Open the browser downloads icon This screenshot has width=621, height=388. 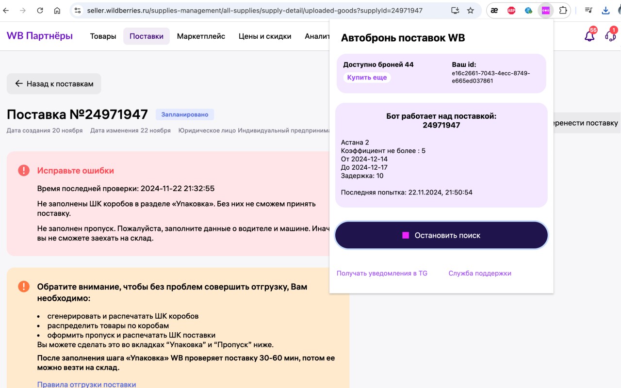coord(605,9)
